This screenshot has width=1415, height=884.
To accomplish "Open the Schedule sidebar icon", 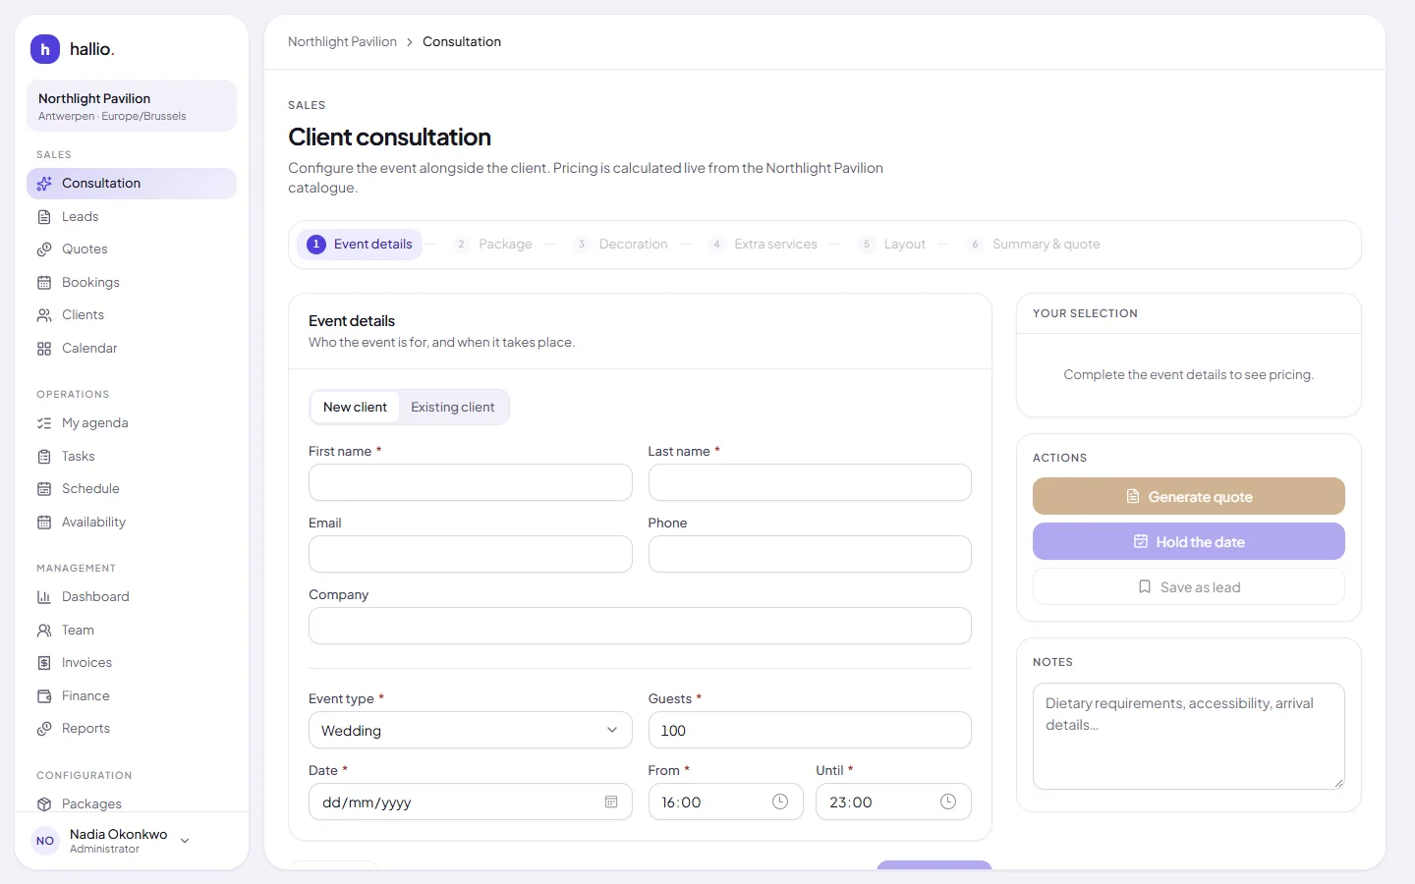I will click(x=44, y=489).
